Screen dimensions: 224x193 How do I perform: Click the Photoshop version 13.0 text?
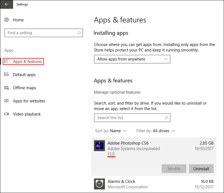(111, 154)
